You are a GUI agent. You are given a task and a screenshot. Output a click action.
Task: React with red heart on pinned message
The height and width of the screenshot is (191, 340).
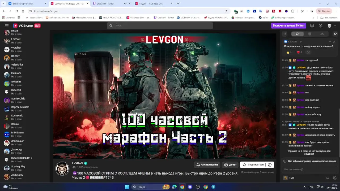[299, 52]
